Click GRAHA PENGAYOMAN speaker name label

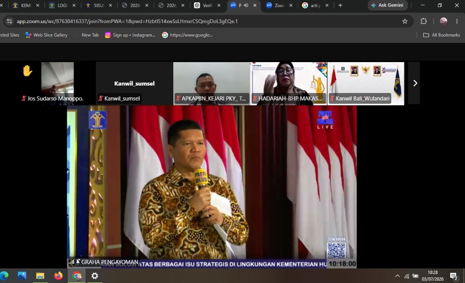[110, 262]
